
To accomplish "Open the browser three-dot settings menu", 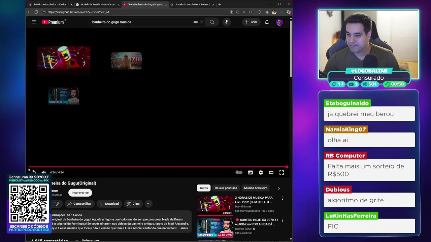I will (x=281, y=12).
